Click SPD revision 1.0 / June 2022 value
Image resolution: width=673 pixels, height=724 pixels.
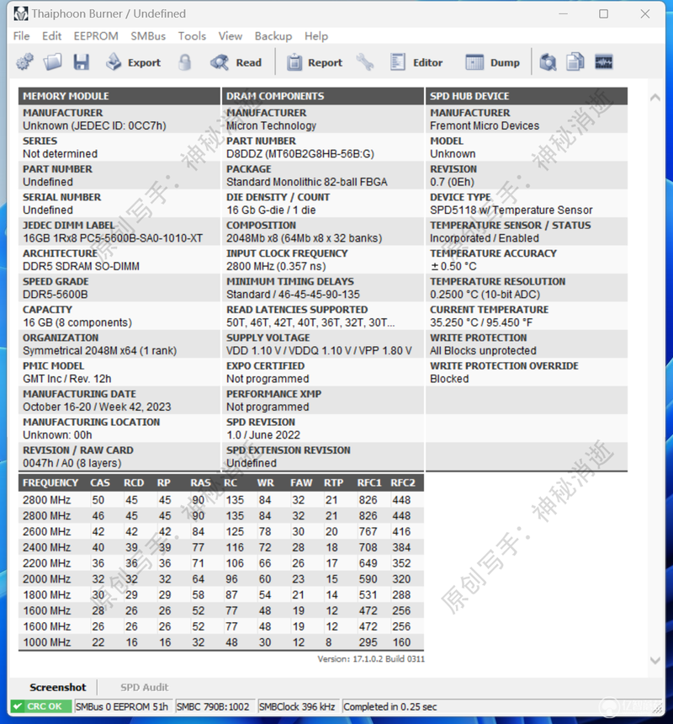pos(263,435)
